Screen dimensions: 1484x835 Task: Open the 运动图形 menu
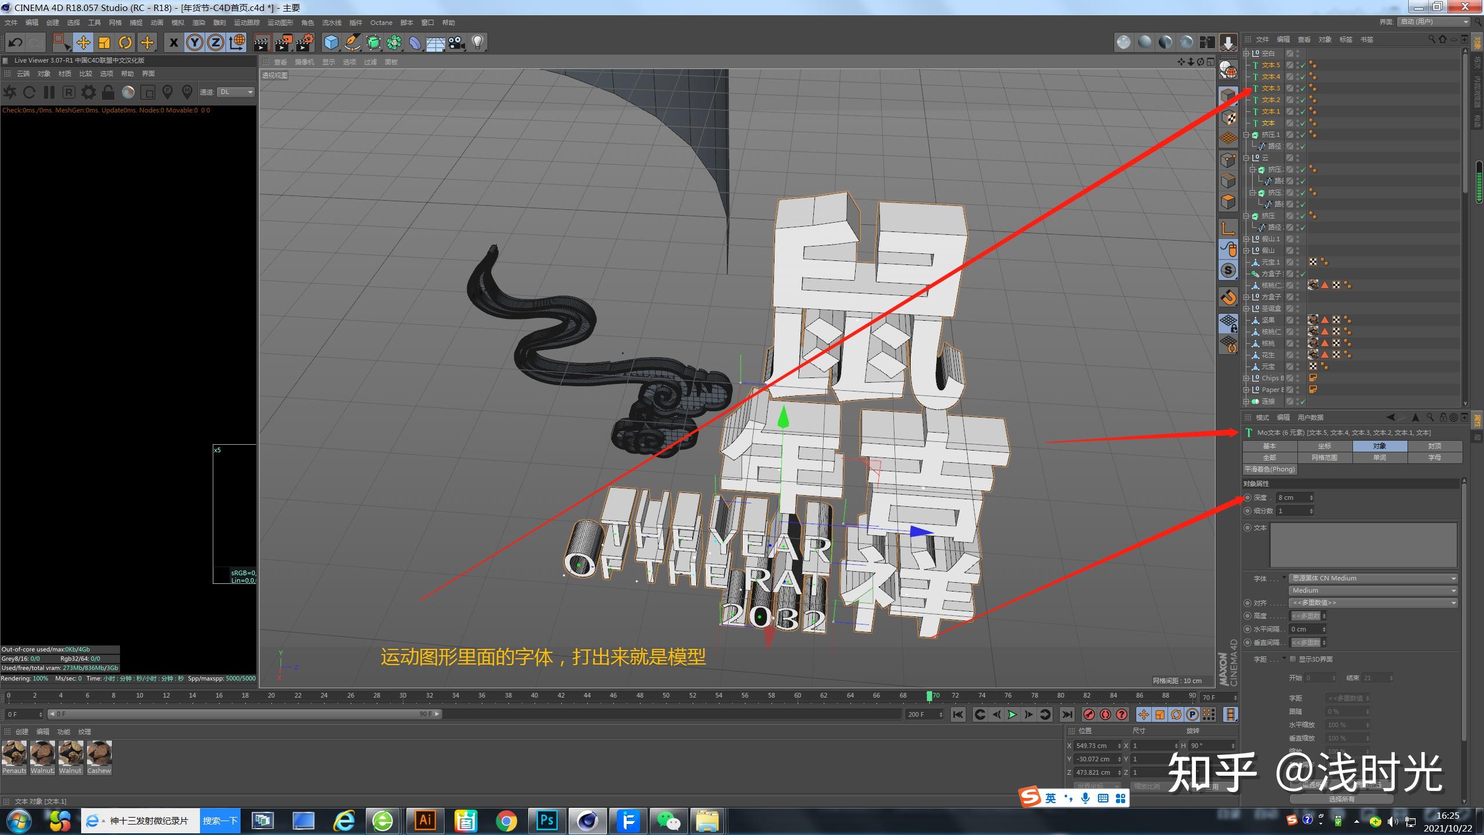280,23
